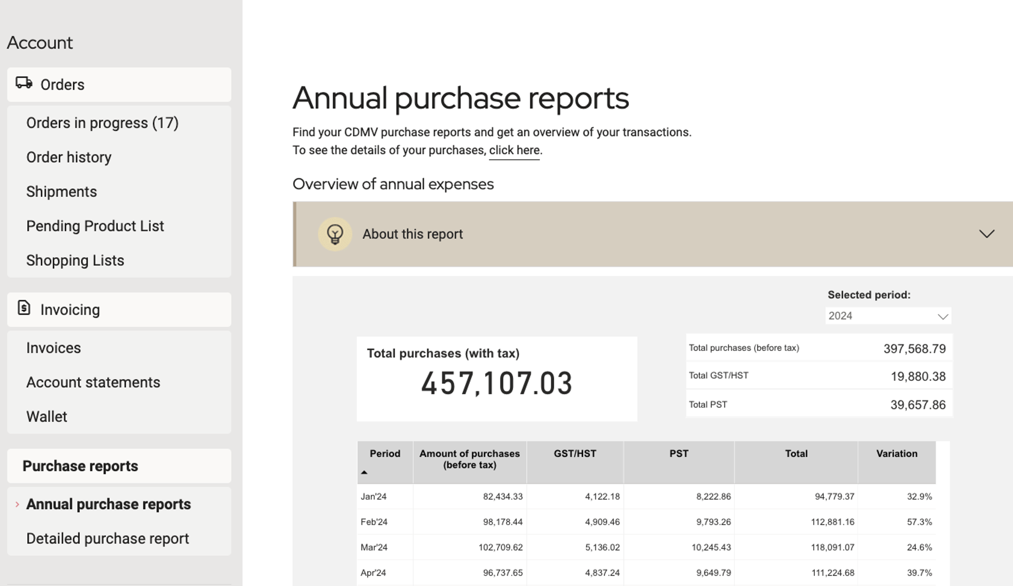
Task: Click the Invoicing document icon
Action: [x=24, y=308]
